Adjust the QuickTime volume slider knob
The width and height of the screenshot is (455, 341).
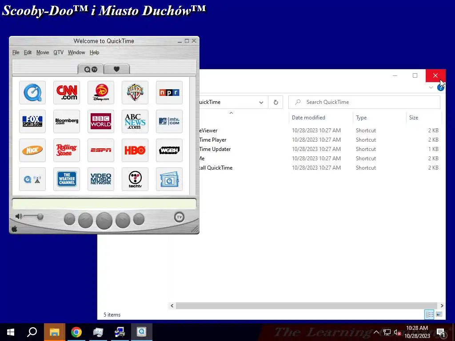coord(40,217)
